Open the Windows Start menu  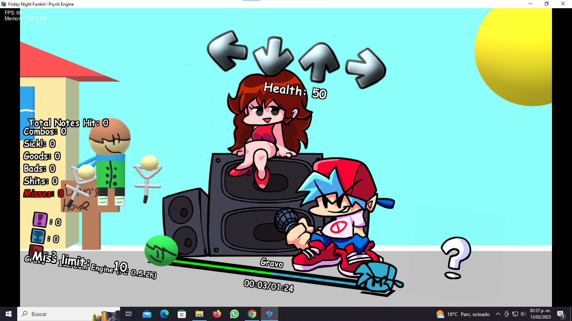pyautogui.click(x=9, y=314)
